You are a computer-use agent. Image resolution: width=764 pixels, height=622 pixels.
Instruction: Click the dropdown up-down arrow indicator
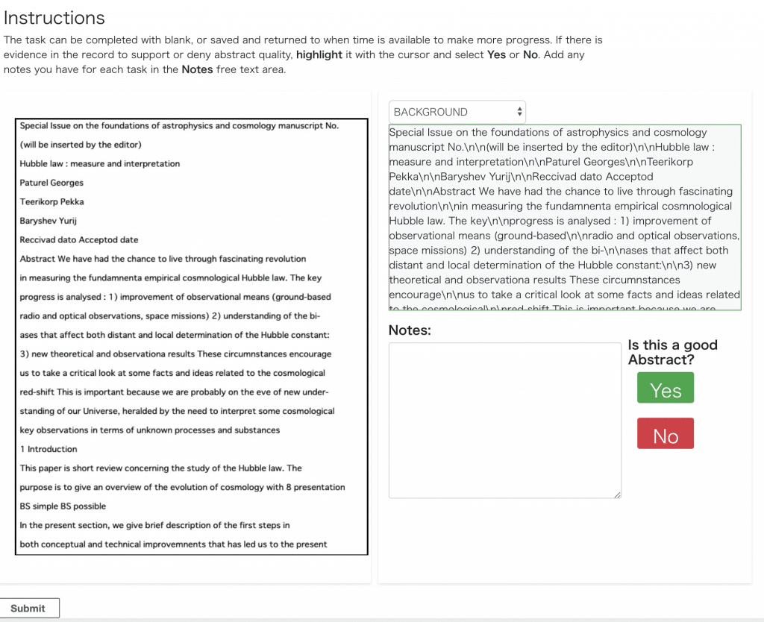click(519, 112)
